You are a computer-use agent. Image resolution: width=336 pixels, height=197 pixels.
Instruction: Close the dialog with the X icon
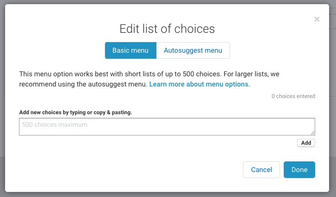[317, 19]
